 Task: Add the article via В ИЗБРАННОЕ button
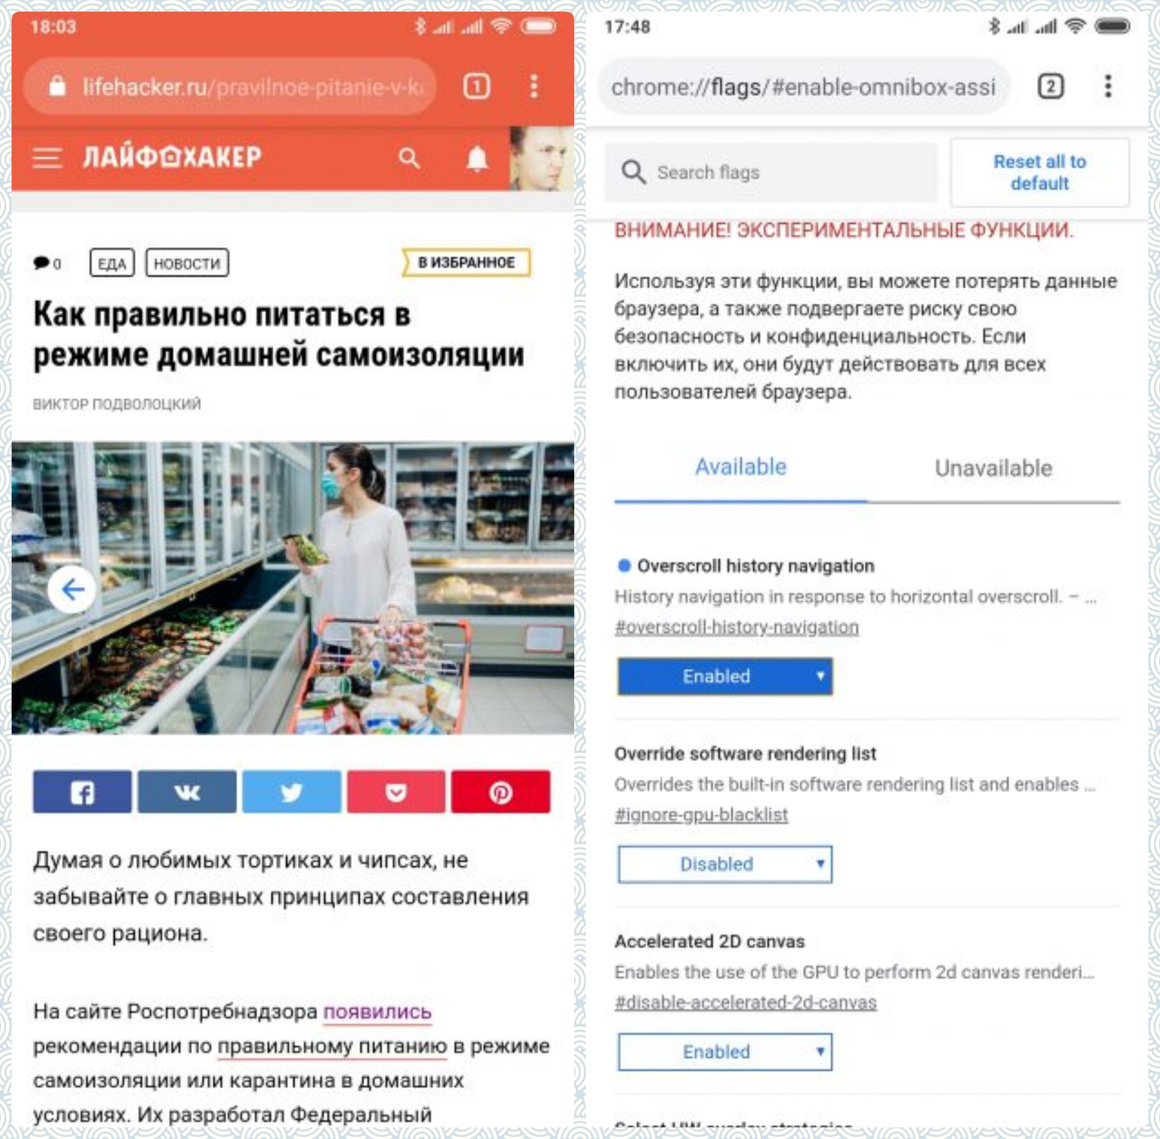(466, 263)
